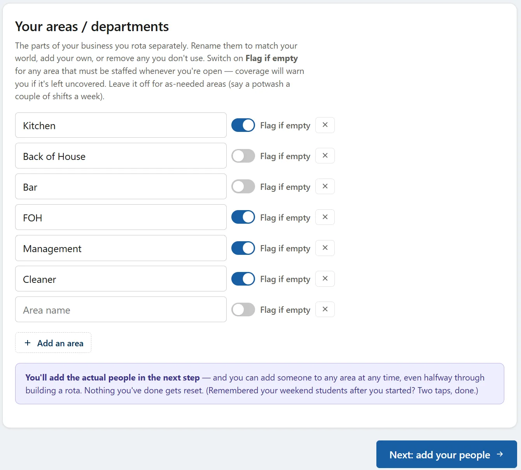Click the 'Your areas / departments' heading

click(92, 26)
